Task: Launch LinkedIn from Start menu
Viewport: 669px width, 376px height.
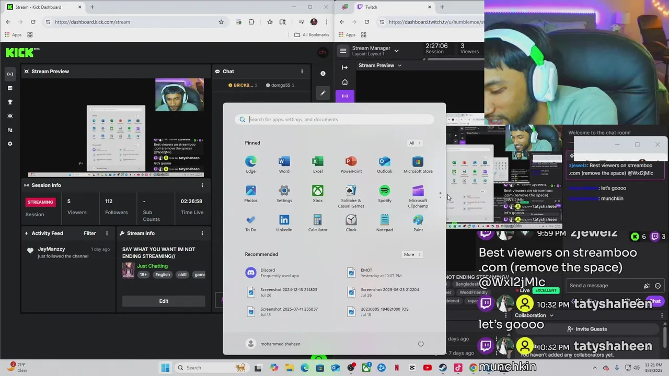Action: click(284, 222)
